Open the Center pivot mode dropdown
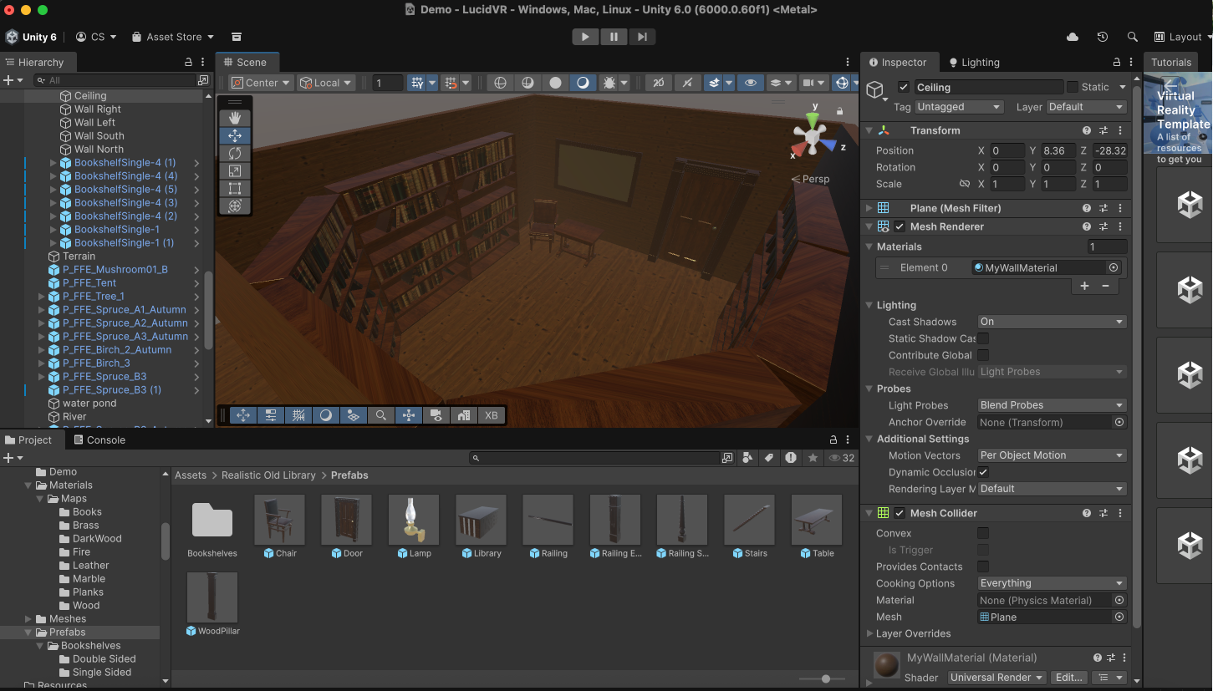Viewport: 1213px width, 691px height. click(x=259, y=82)
